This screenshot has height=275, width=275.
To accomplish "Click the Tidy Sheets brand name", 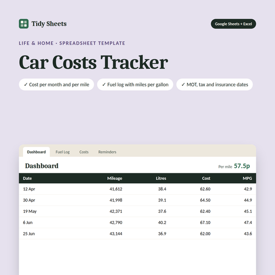I will coord(49,24).
